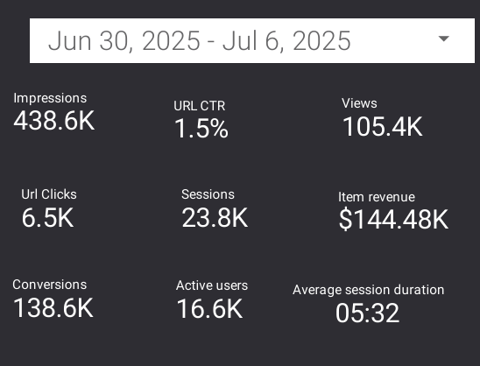The image size is (480, 366).
Task: Select the Sessions 23.8K value
Action: [x=215, y=217]
